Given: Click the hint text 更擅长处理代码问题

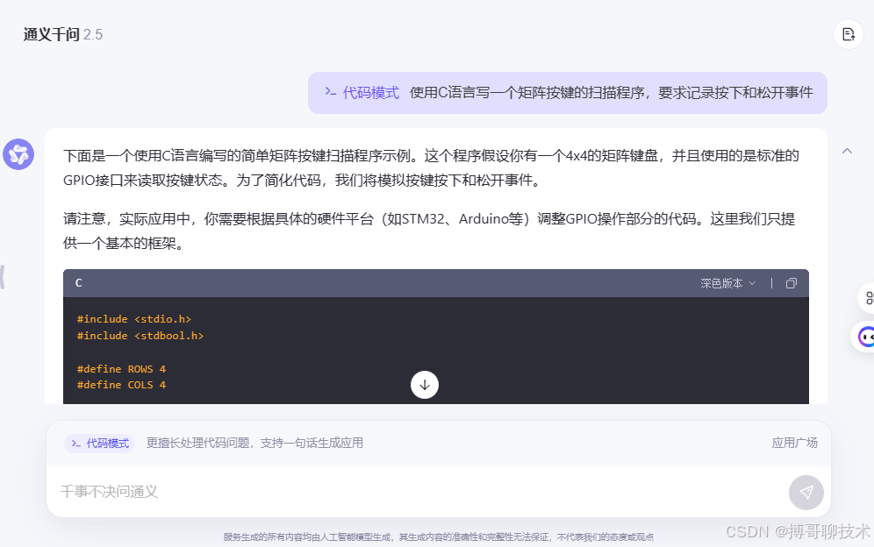Looking at the screenshot, I should [254, 443].
